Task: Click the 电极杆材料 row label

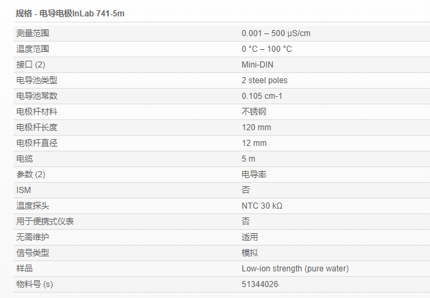Action: pyautogui.click(x=37, y=112)
